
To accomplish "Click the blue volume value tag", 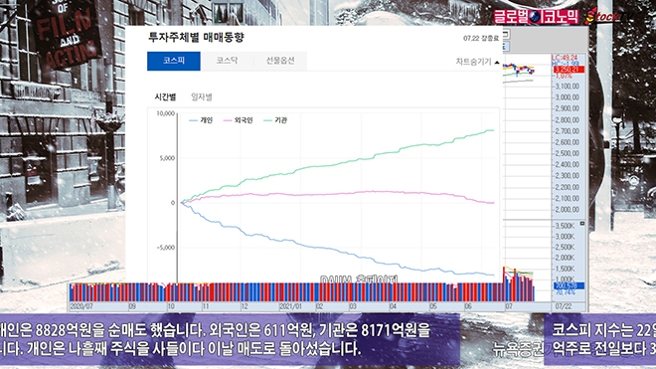I will (569, 285).
